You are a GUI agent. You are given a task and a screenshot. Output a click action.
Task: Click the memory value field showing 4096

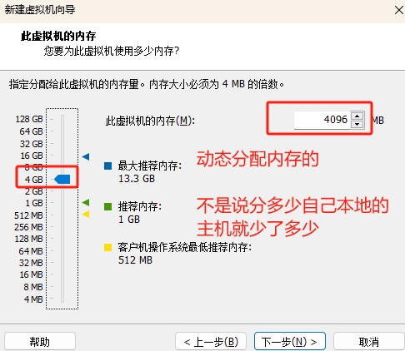pos(322,120)
